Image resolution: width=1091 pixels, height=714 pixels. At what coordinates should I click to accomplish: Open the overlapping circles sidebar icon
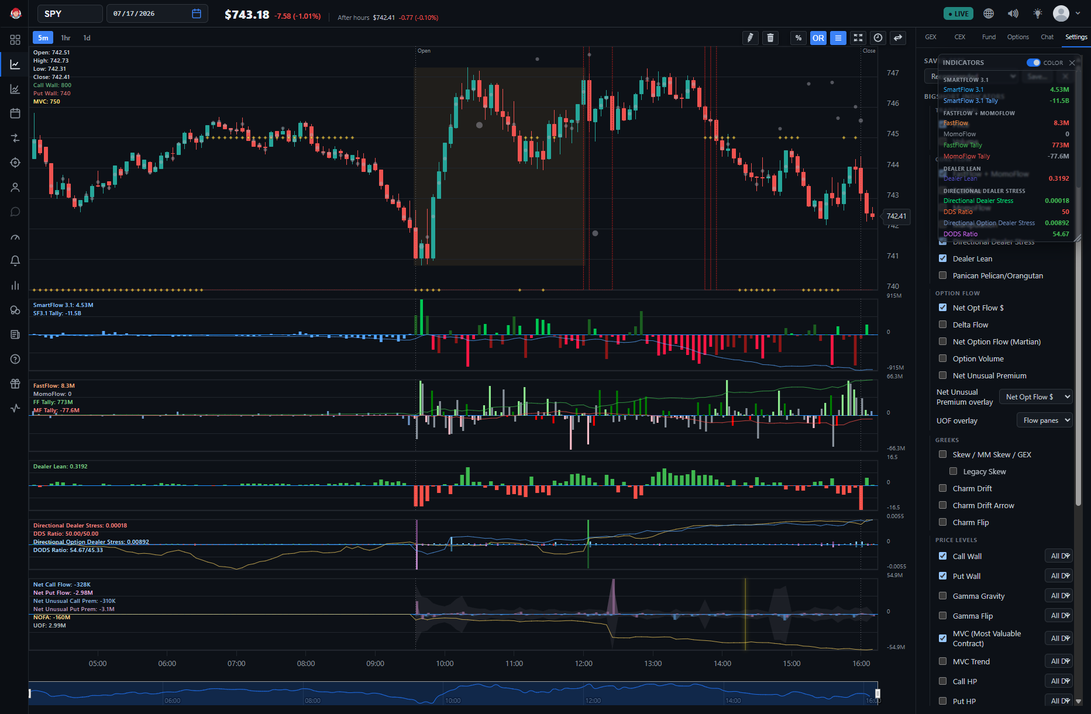(15, 310)
